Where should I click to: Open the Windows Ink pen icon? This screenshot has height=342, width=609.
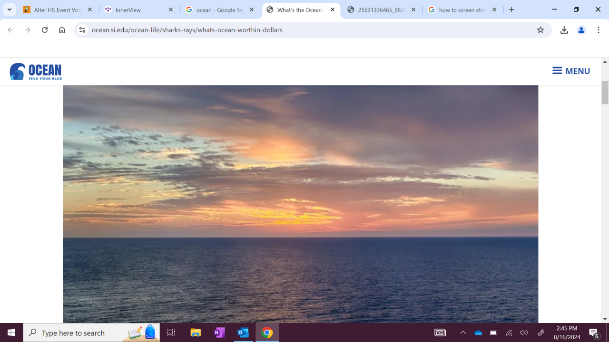[541, 332]
